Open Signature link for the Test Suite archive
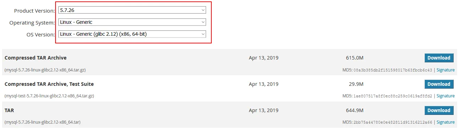 446,96
